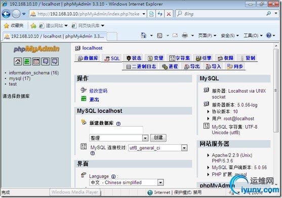Viewport: 282px width, 198px height.
Task: Click the phpMyAdmin logo
Action: 36,49
